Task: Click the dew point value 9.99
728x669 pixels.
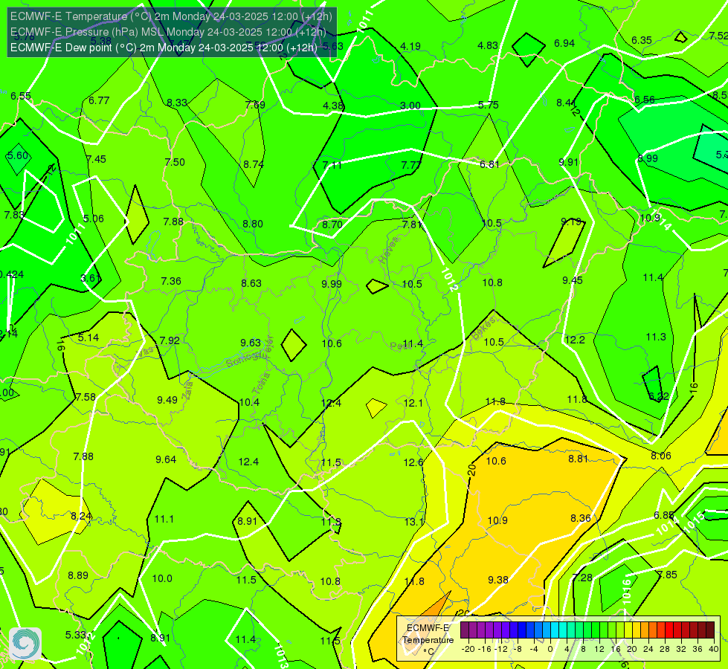Action: coord(332,284)
